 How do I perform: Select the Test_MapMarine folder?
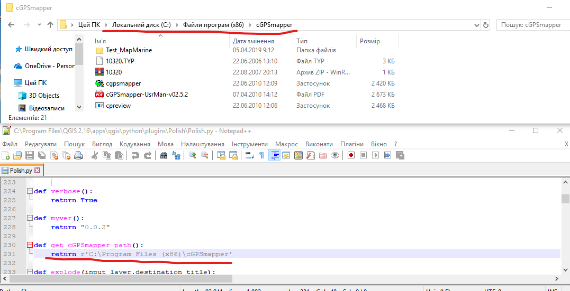click(x=129, y=50)
